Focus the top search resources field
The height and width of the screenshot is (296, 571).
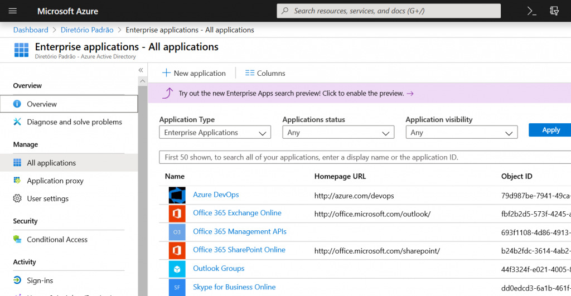[x=389, y=11]
